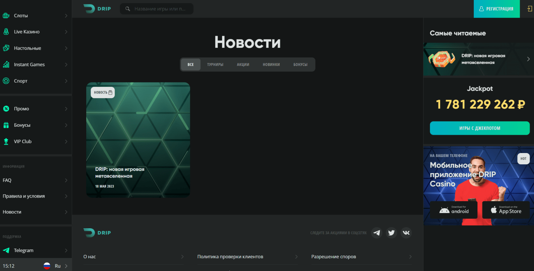Switch to the Бонусы news tab
This screenshot has width=534, height=271.
click(x=300, y=65)
